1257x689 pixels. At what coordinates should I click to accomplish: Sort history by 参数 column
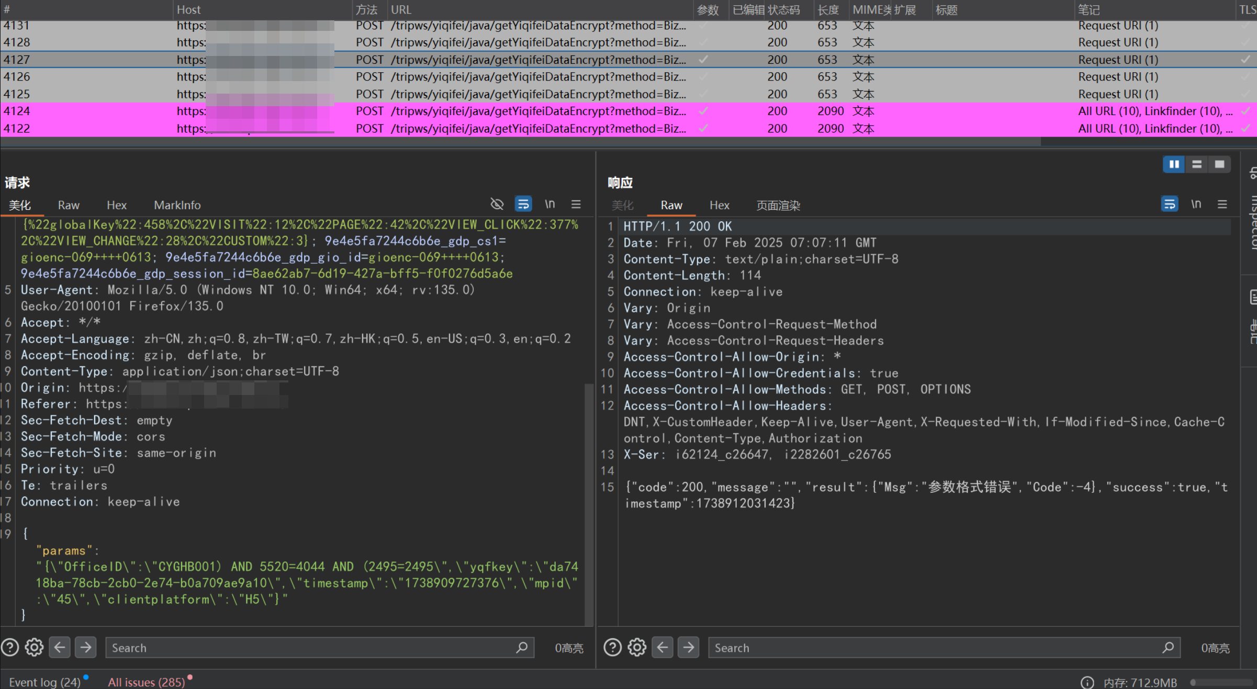(711, 10)
